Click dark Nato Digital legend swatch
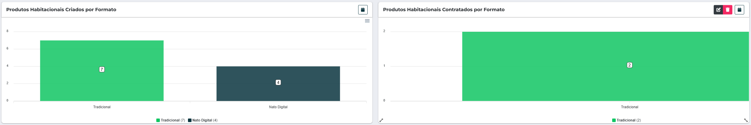The width and height of the screenshot is (751, 125). pyautogui.click(x=190, y=120)
